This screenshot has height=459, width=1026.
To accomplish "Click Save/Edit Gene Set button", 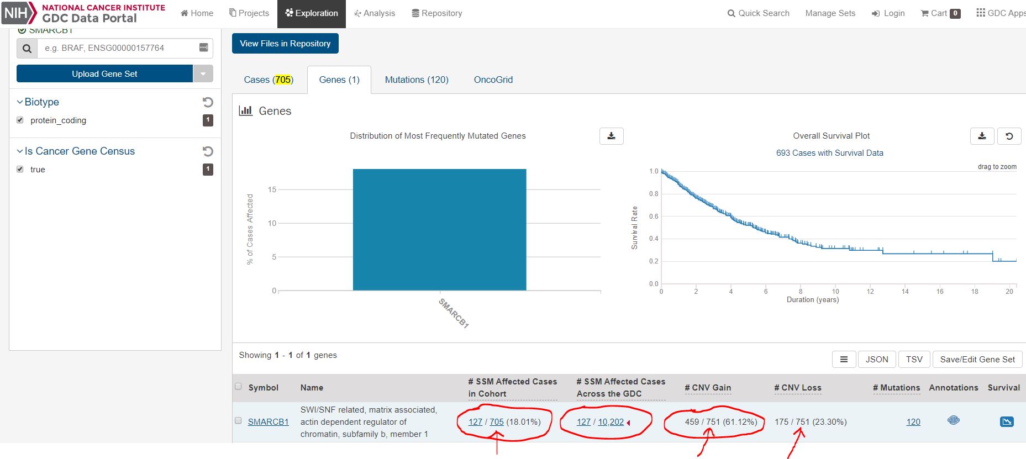I will tap(977, 360).
